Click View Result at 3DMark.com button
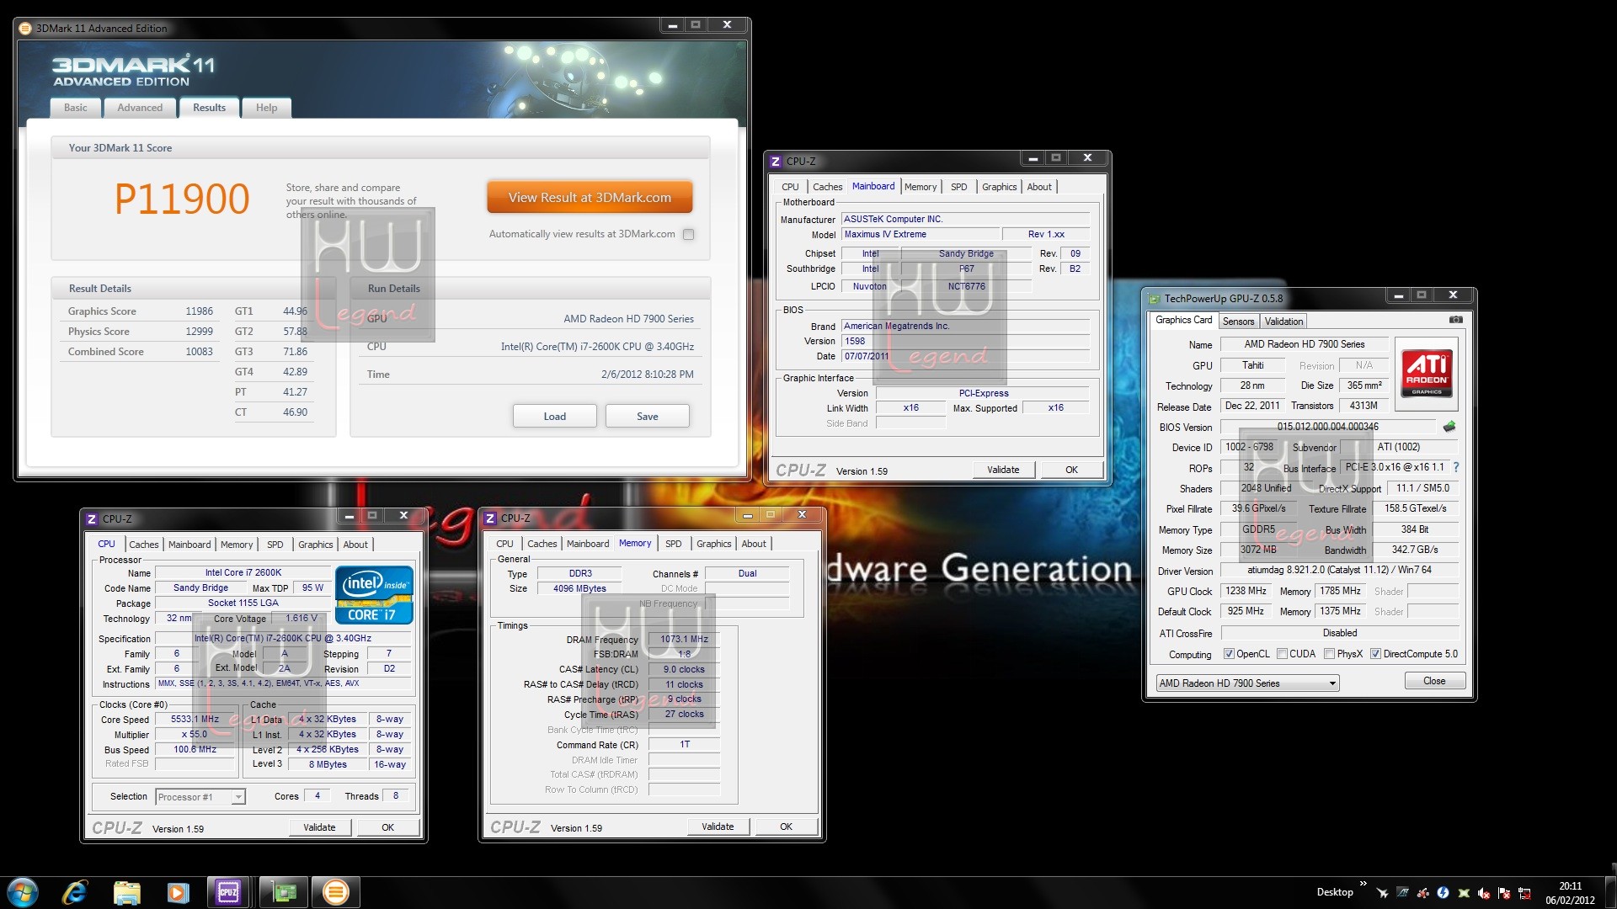Viewport: 1617px width, 909px height. [590, 198]
